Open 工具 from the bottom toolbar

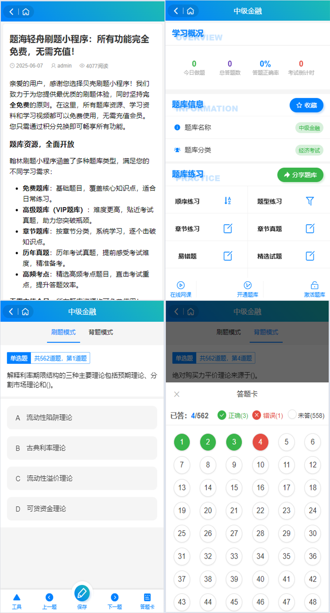(16, 597)
